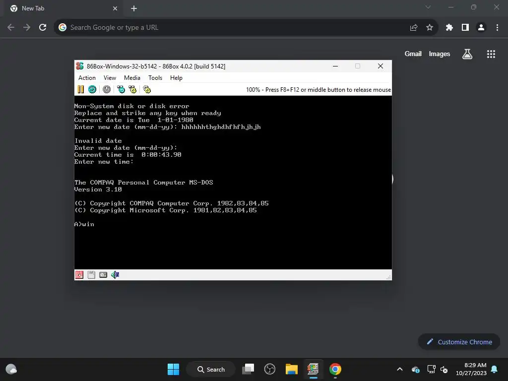This screenshot has height=381, width=508.
Task: Send Ctrl+Alt+Del via teal toolbar icon
Action: point(121,89)
